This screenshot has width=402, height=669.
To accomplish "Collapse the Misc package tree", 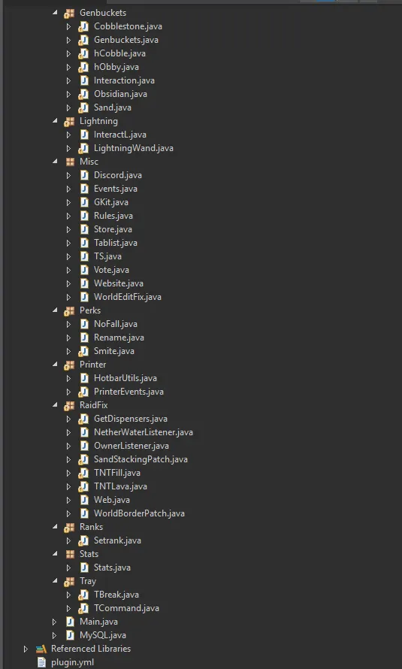I will 55,162.
